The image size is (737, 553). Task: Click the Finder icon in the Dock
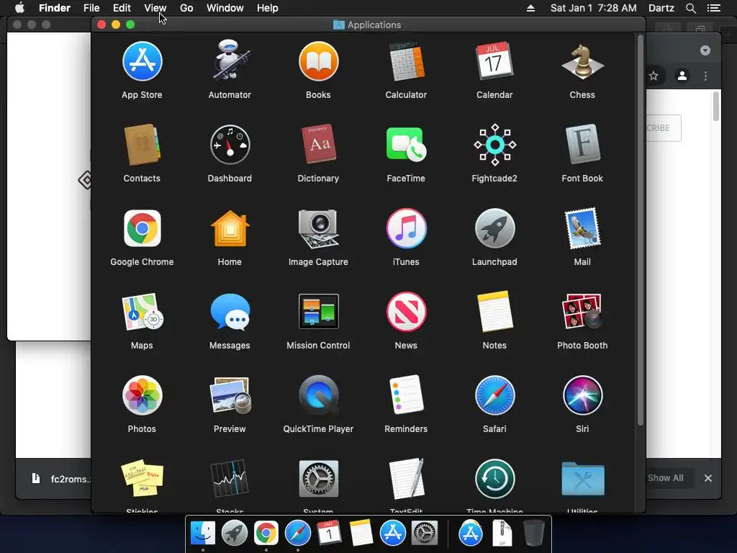[203, 534]
